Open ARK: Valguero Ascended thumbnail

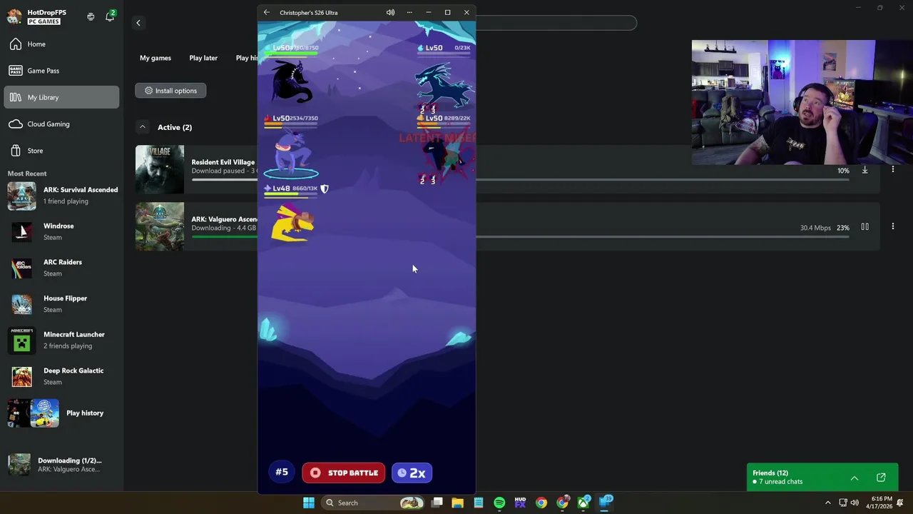click(x=160, y=226)
